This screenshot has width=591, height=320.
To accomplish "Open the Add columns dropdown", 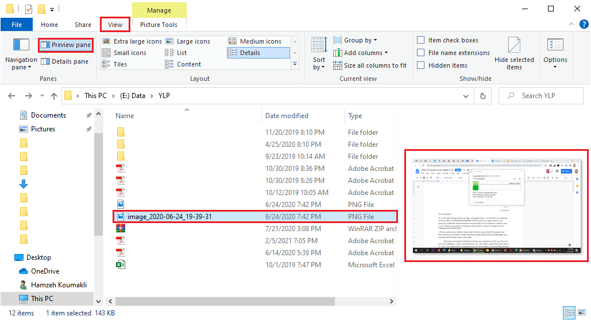I will [366, 53].
